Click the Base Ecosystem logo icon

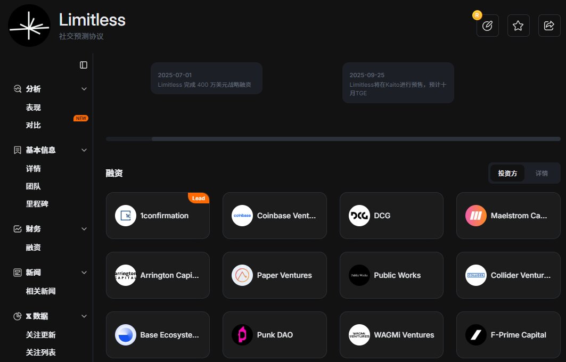pyautogui.click(x=126, y=334)
